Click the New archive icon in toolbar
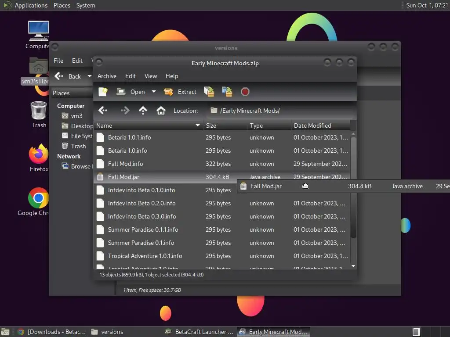The image size is (450, 337). [x=103, y=92]
